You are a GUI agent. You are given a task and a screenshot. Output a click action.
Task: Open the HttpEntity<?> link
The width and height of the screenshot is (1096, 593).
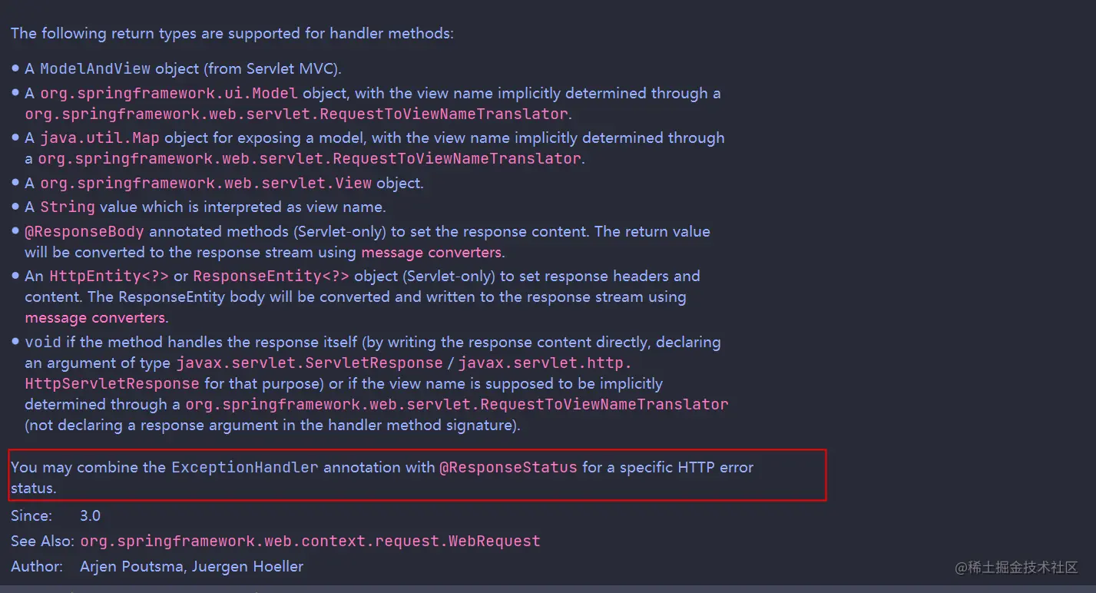[x=108, y=277]
